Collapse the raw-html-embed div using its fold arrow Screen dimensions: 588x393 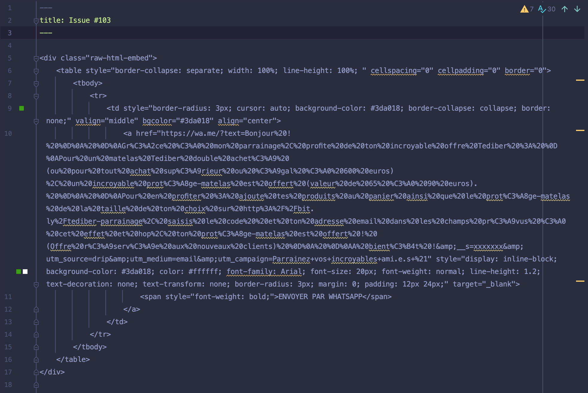[36, 58]
